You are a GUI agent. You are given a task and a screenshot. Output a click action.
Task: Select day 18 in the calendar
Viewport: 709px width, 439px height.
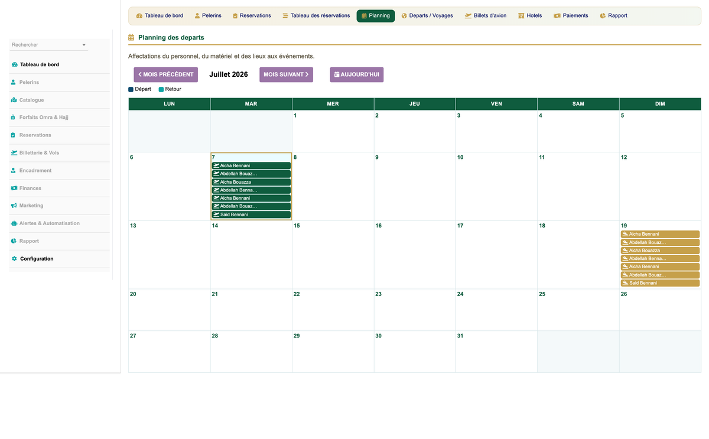(x=578, y=255)
